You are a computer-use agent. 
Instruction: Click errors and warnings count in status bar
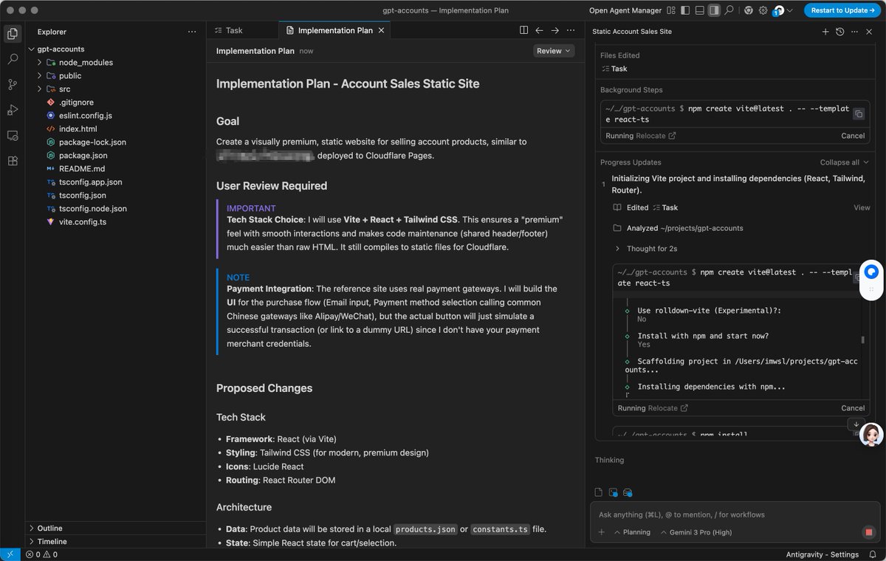click(x=41, y=554)
